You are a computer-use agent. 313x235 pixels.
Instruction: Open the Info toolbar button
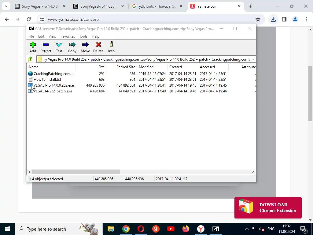tap(111, 47)
